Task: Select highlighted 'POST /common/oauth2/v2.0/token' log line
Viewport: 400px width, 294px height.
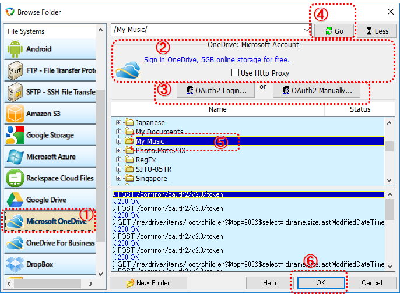Action: (x=248, y=194)
